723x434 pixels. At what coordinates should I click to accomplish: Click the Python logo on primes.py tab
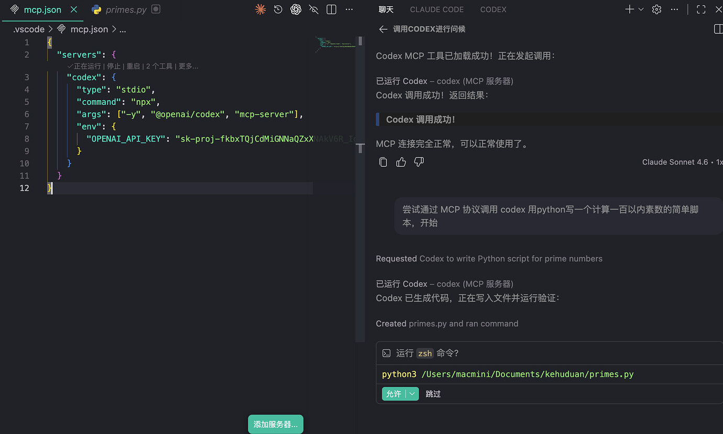(96, 9)
